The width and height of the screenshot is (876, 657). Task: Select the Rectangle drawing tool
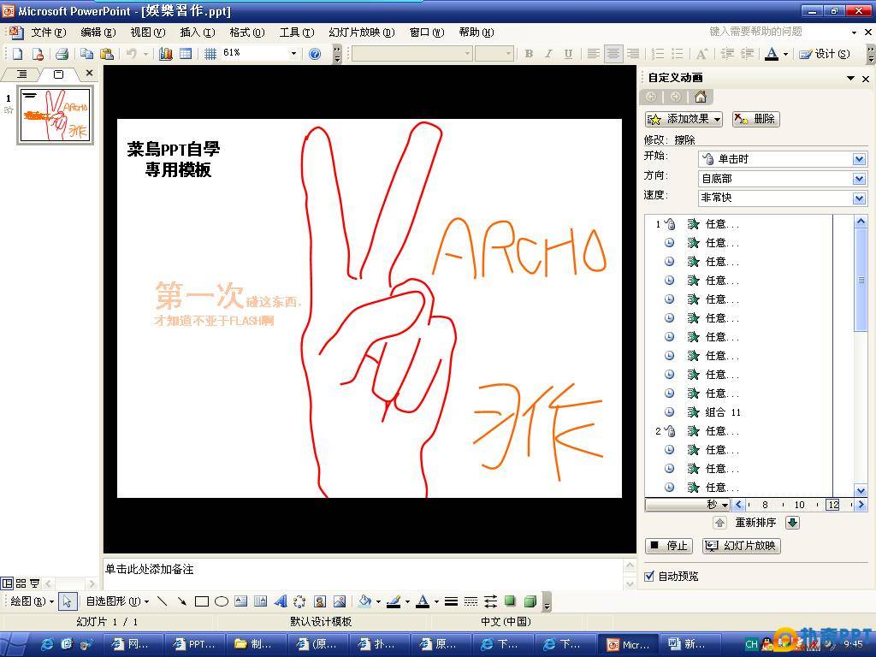click(202, 601)
